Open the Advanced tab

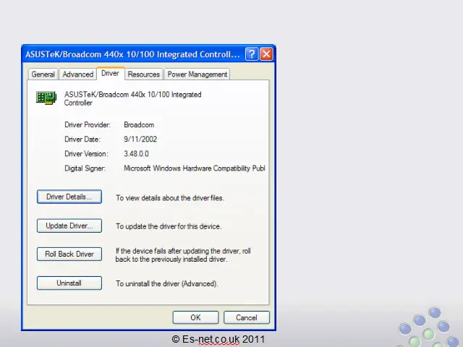(78, 74)
